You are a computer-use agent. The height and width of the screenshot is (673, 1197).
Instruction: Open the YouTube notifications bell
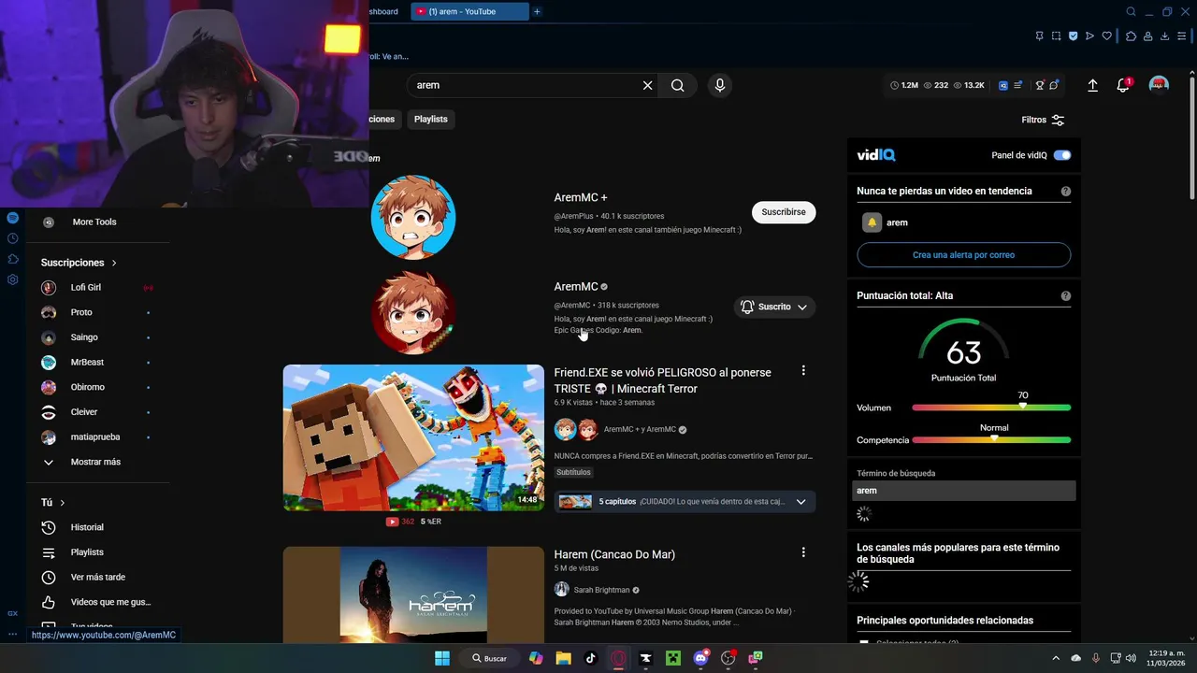[x=1124, y=85]
